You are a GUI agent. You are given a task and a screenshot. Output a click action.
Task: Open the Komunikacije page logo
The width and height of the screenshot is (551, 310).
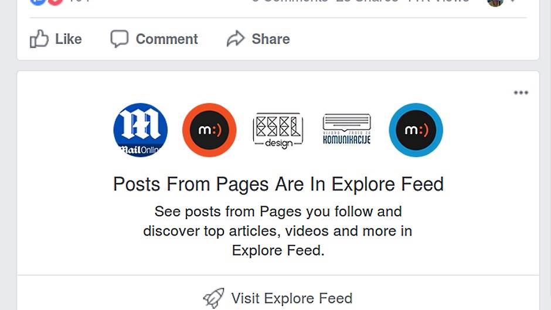click(x=347, y=129)
